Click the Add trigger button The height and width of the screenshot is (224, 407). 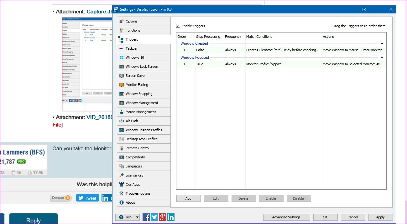point(188,198)
